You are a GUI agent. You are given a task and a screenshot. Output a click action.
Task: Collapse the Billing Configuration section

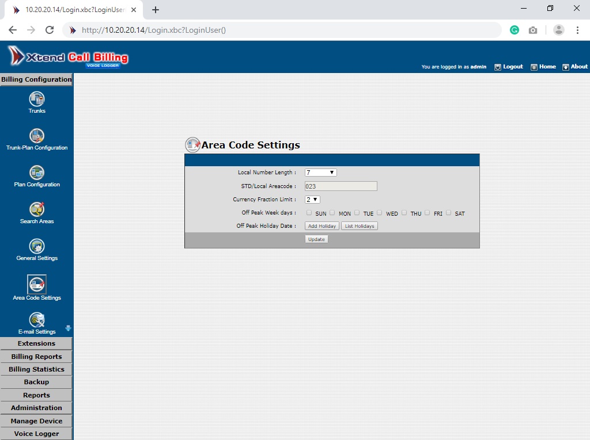pyautogui.click(x=36, y=79)
